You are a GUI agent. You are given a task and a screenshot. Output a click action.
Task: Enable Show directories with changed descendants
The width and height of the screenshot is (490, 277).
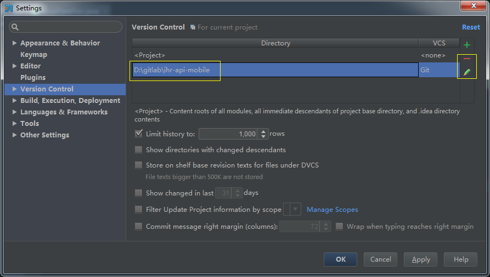[x=138, y=150]
